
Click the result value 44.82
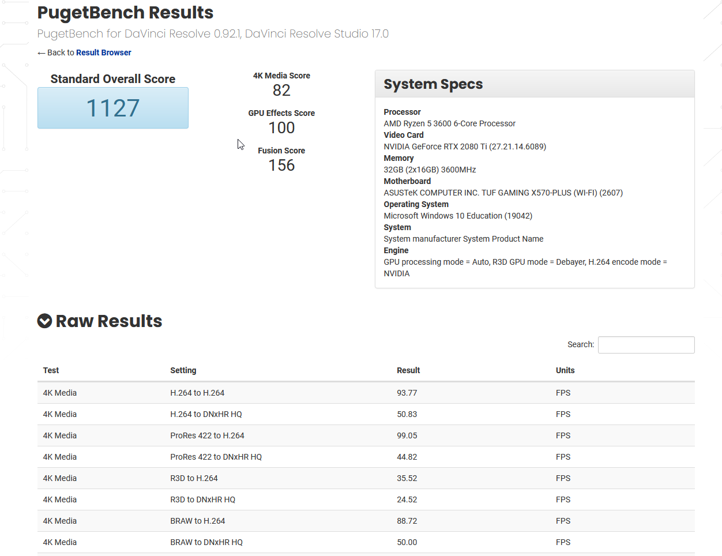click(x=407, y=457)
